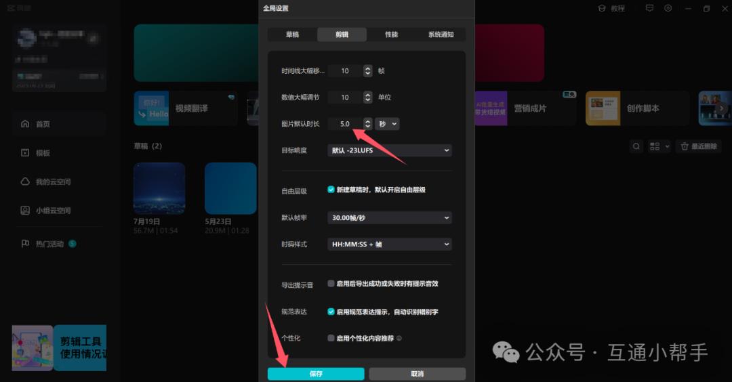
Task: Open the settings icon in title bar
Action: tap(668, 8)
